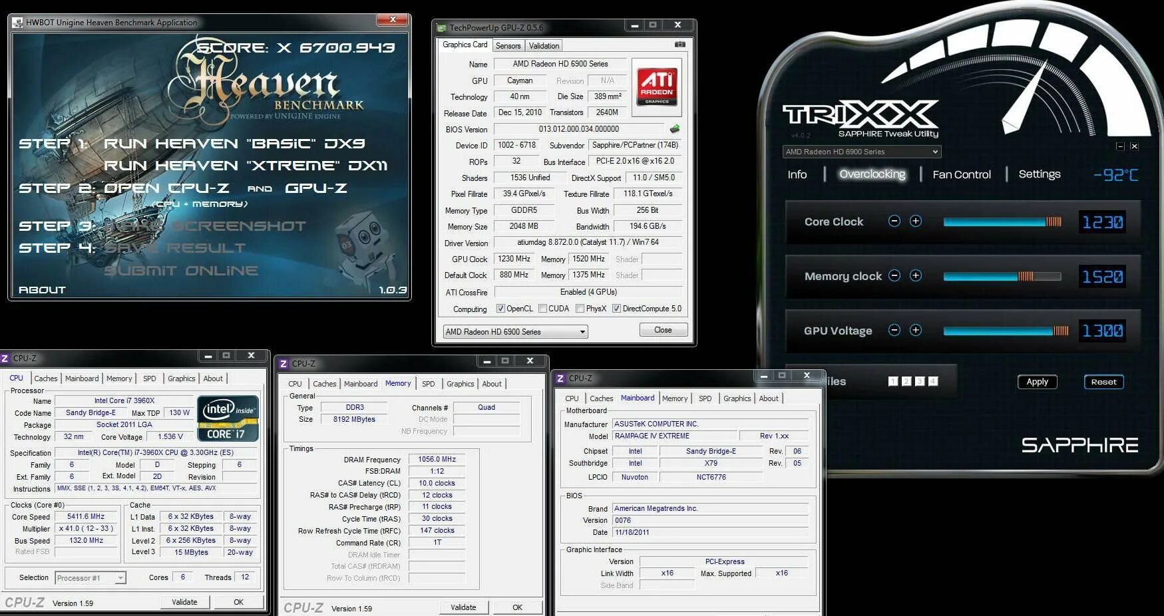The height and width of the screenshot is (616, 1164).
Task: Select TRIXX profile slot 4
Action: pos(933,381)
